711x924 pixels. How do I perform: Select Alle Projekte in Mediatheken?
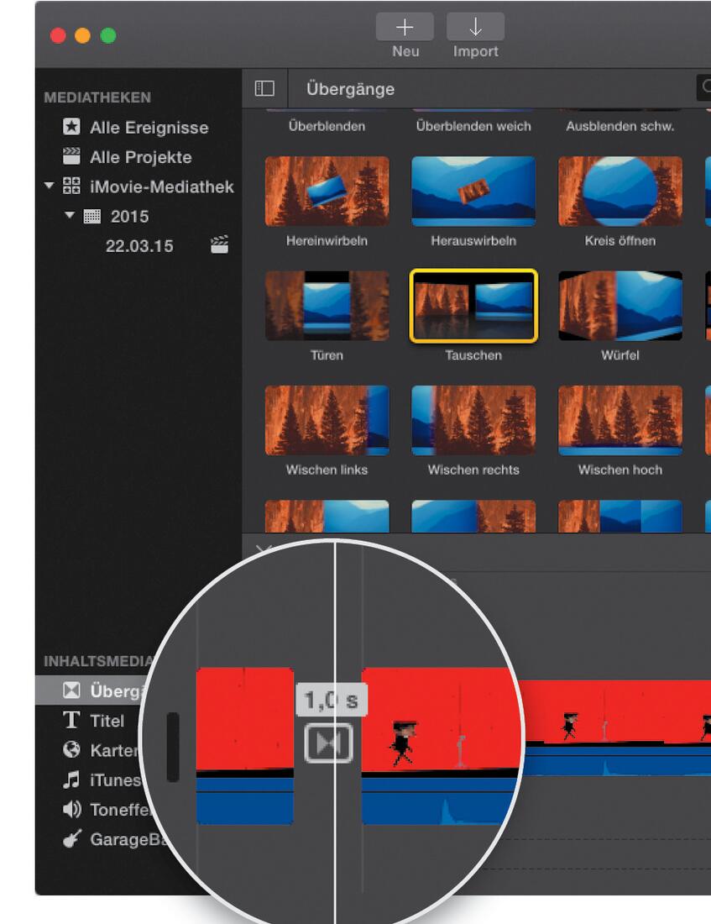[139, 157]
